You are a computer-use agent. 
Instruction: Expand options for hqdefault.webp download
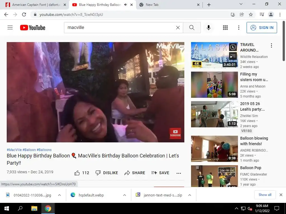point(125,195)
